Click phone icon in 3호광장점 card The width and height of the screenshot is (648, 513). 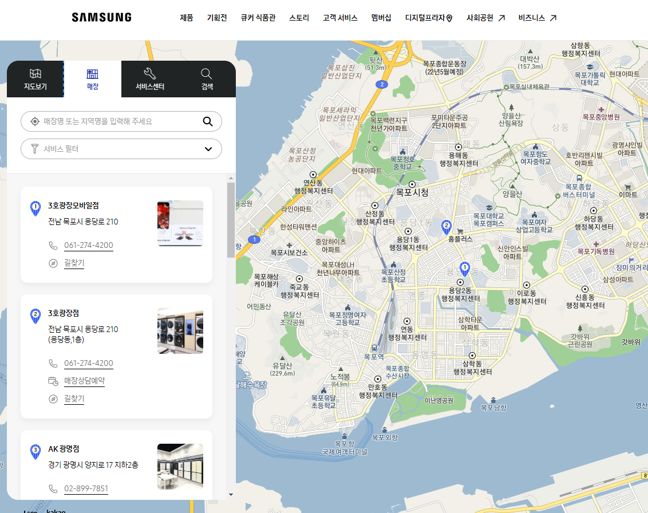click(53, 364)
